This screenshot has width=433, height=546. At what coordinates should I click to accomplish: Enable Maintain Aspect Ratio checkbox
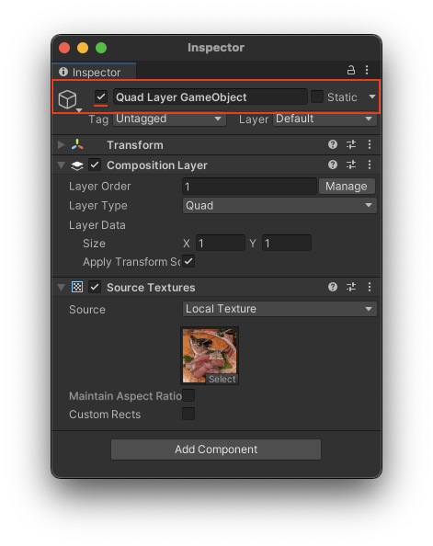pyautogui.click(x=188, y=395)
